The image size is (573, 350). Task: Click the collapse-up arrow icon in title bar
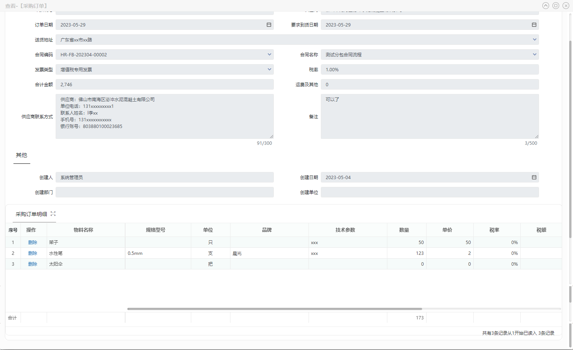pos(546,6)
